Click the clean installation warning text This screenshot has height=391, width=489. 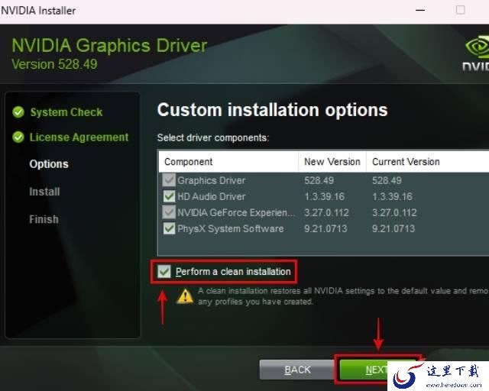tap(343, 296)
